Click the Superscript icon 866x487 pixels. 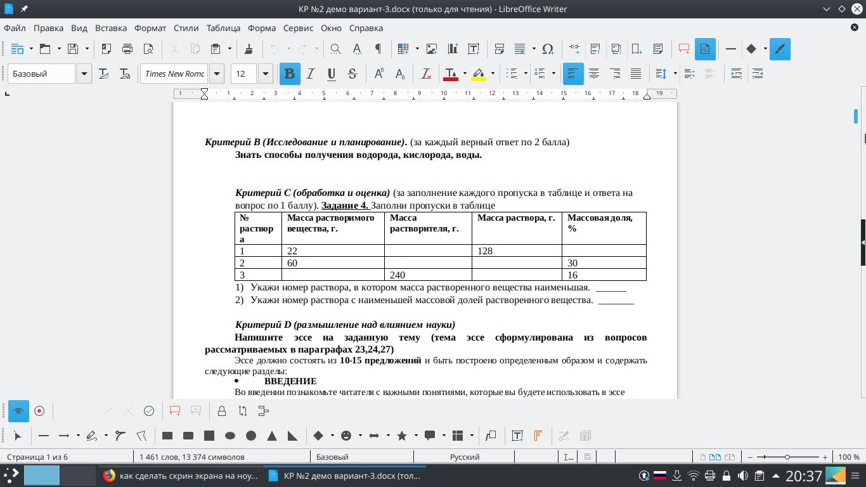(x=379, y=74)
